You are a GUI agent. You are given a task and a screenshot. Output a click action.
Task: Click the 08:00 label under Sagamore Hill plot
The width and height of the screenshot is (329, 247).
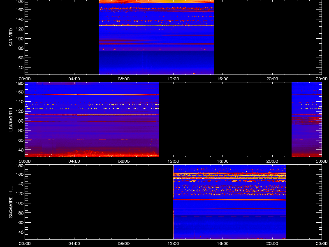[124, 244]
